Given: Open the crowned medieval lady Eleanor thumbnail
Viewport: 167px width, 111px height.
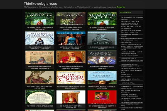Looking at the screenshot, I should click(x=40, y=77).
